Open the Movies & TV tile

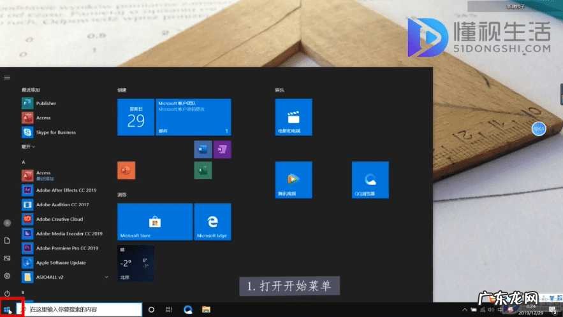pos(293,117)
